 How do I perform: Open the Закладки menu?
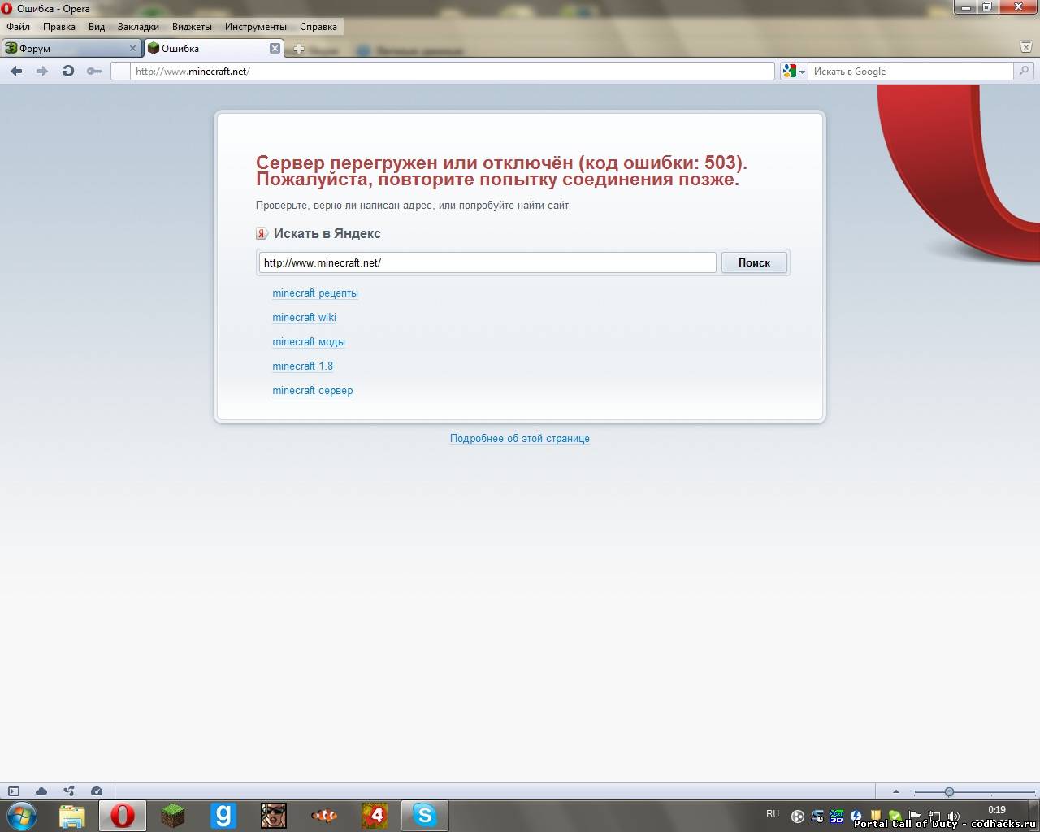138,27
